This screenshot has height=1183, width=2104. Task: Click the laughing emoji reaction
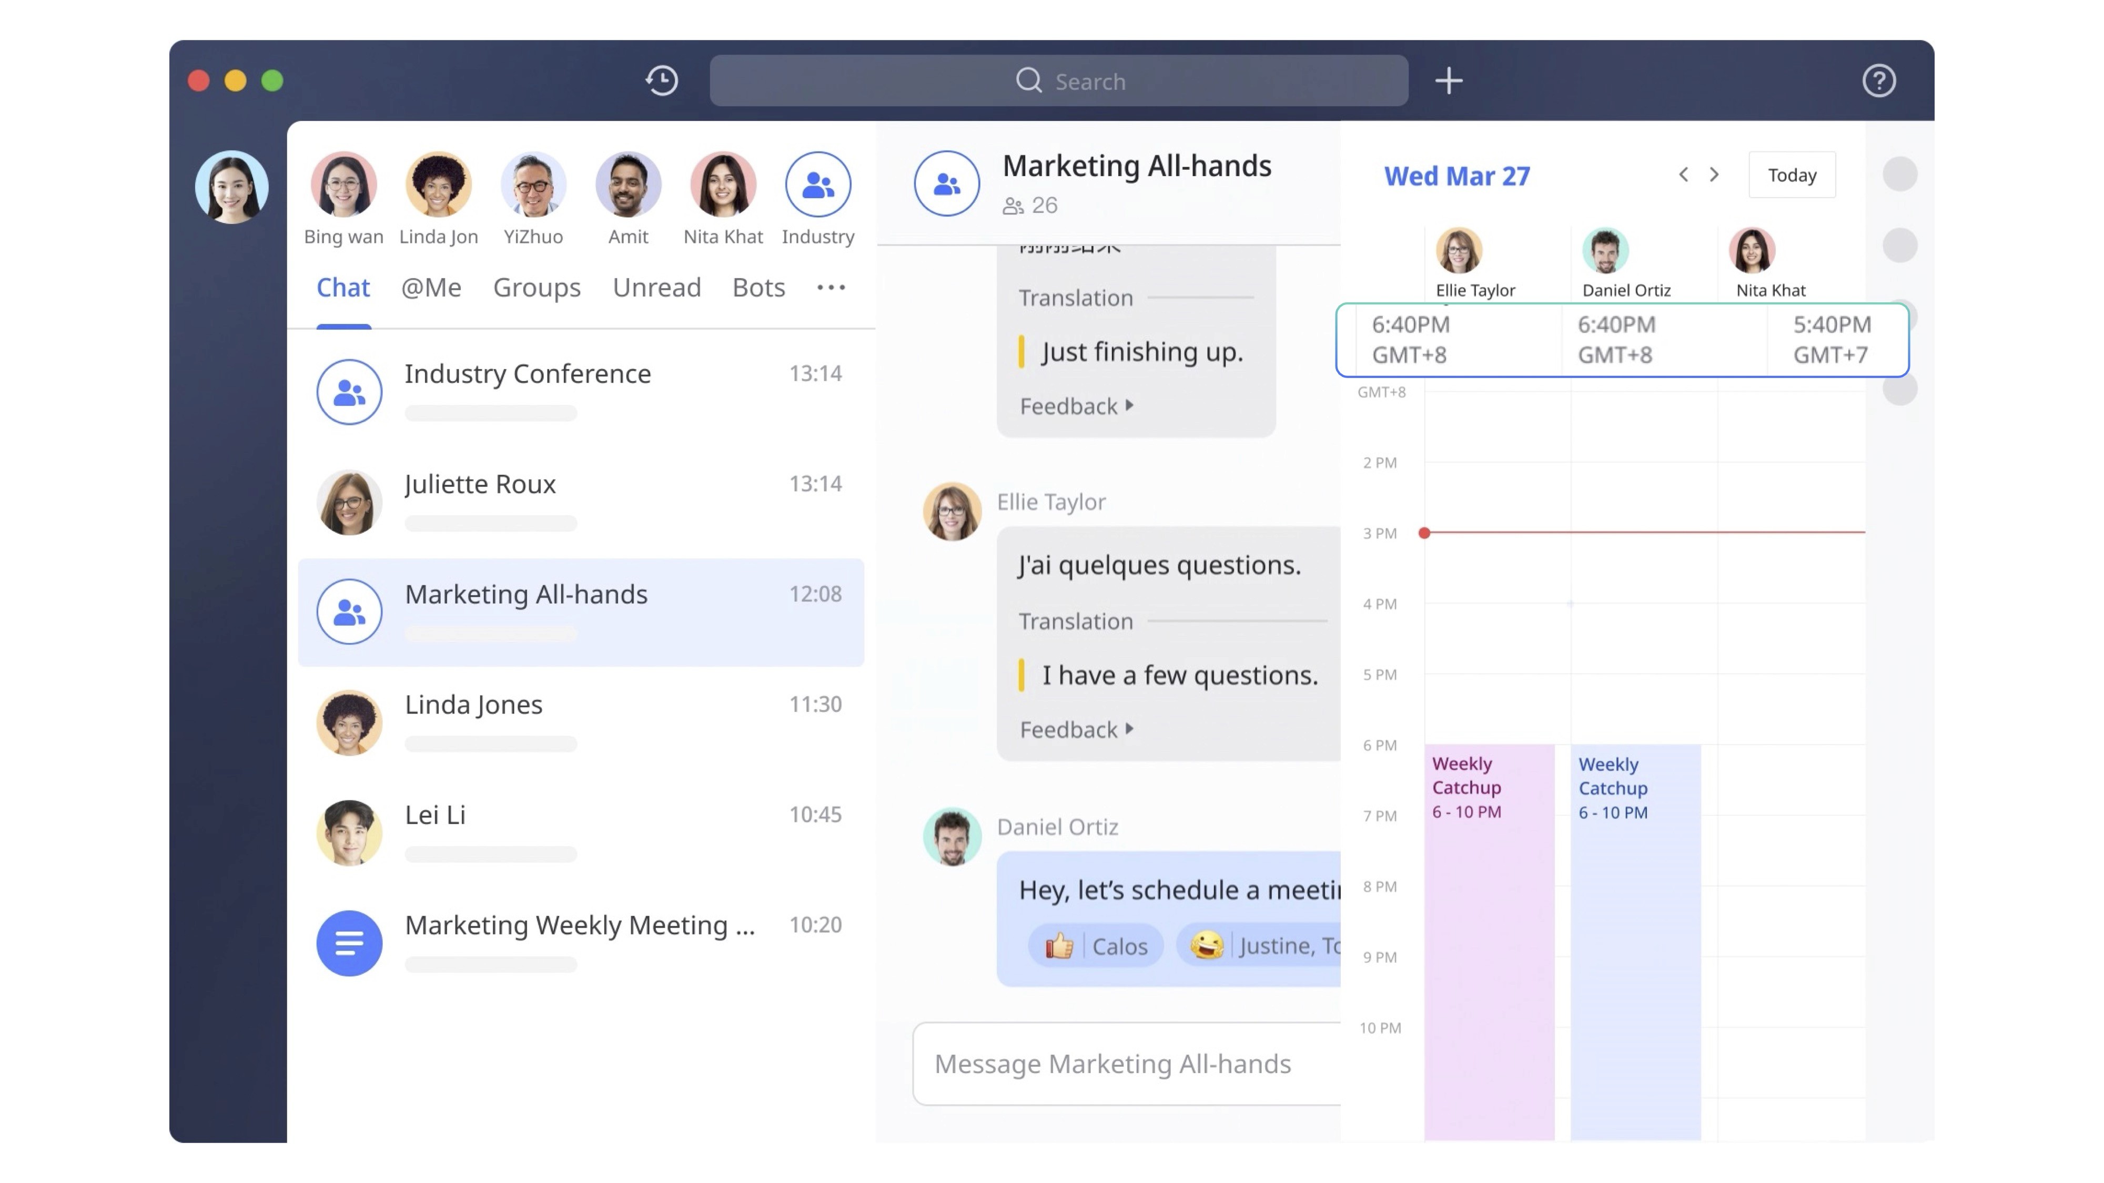click(1206, 945)
